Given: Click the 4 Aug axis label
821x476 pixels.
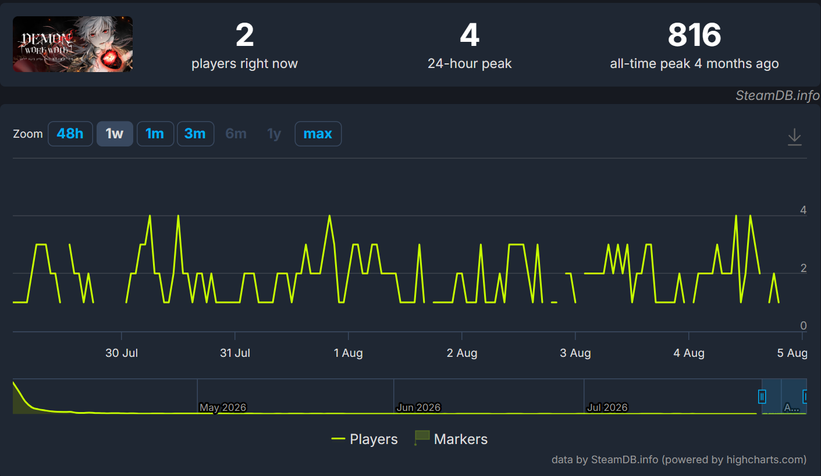Looking at the screenshot, I should tap(689, 353).
